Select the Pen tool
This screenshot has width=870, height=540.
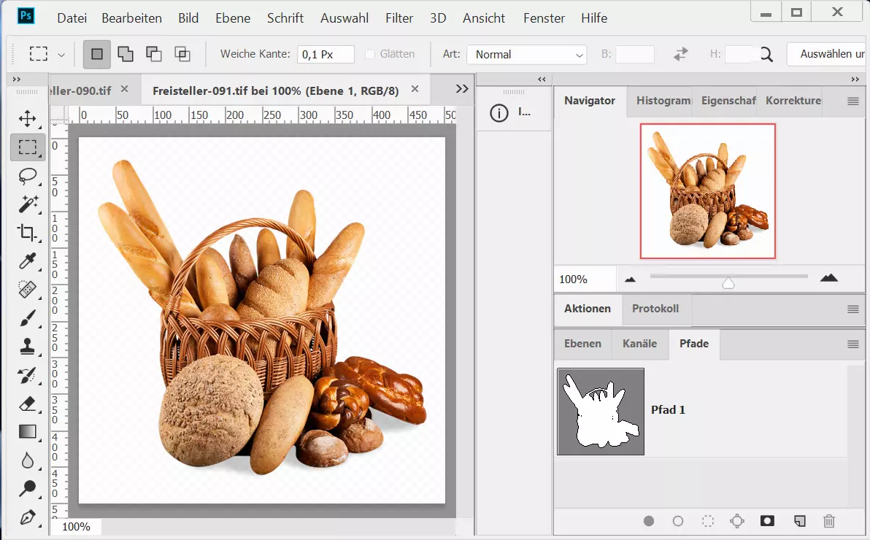tap(27, 517)
